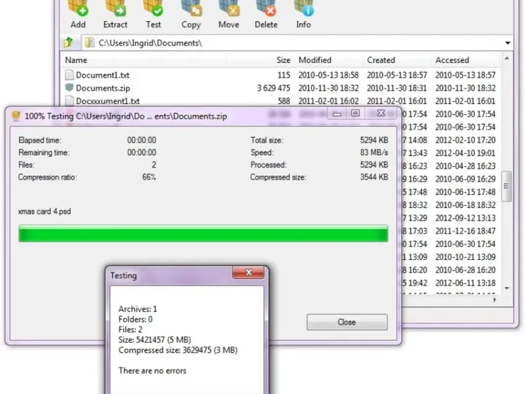Click the Docxxxument1.txt file icon

69,100
